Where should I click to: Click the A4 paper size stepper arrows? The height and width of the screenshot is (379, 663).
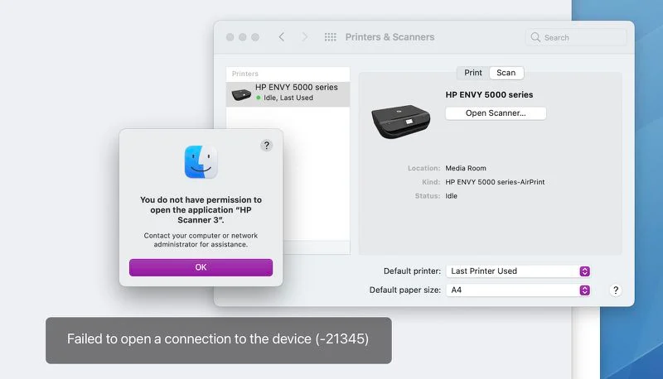[585, 290]
